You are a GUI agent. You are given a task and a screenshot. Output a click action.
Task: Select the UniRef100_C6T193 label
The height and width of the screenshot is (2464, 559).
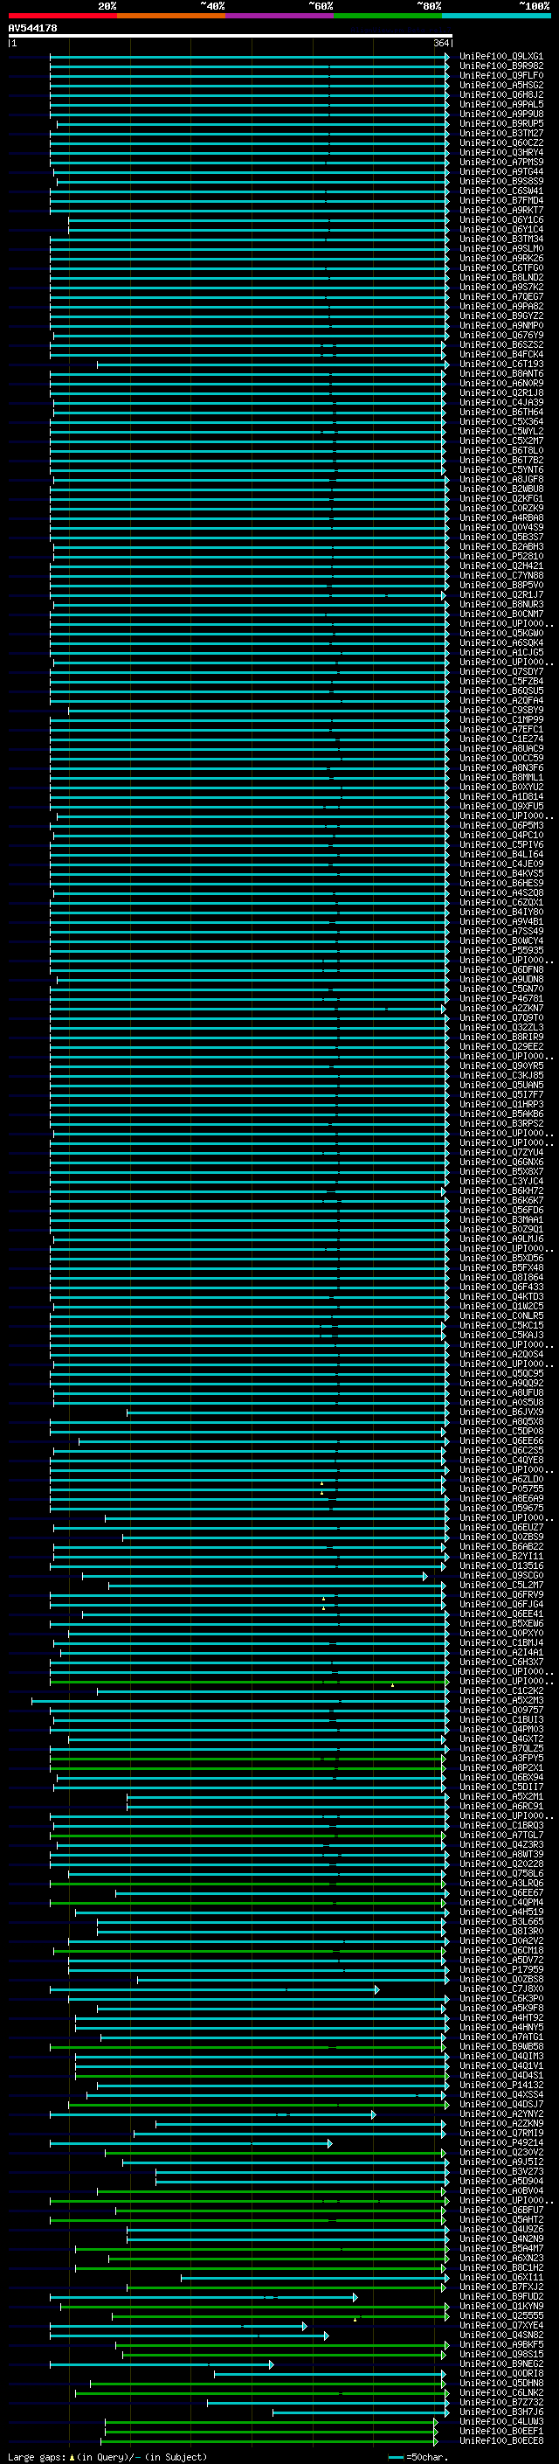pyautogui.click(x=500, y=364)
